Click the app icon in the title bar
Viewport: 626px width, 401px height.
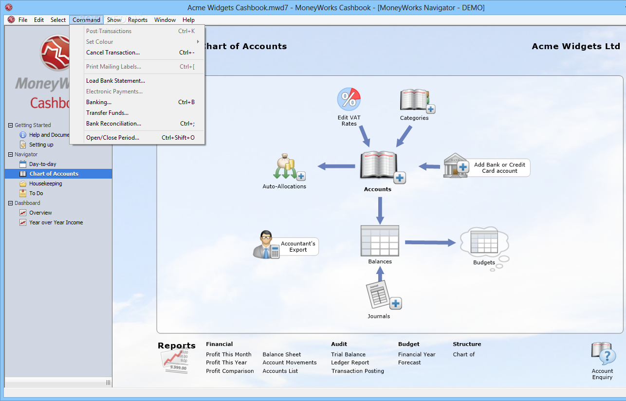point(8,7)
